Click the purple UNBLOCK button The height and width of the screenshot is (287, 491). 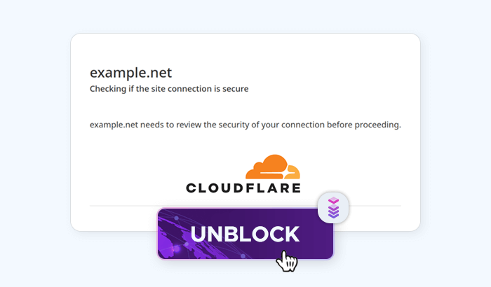[x=245, y=234]
